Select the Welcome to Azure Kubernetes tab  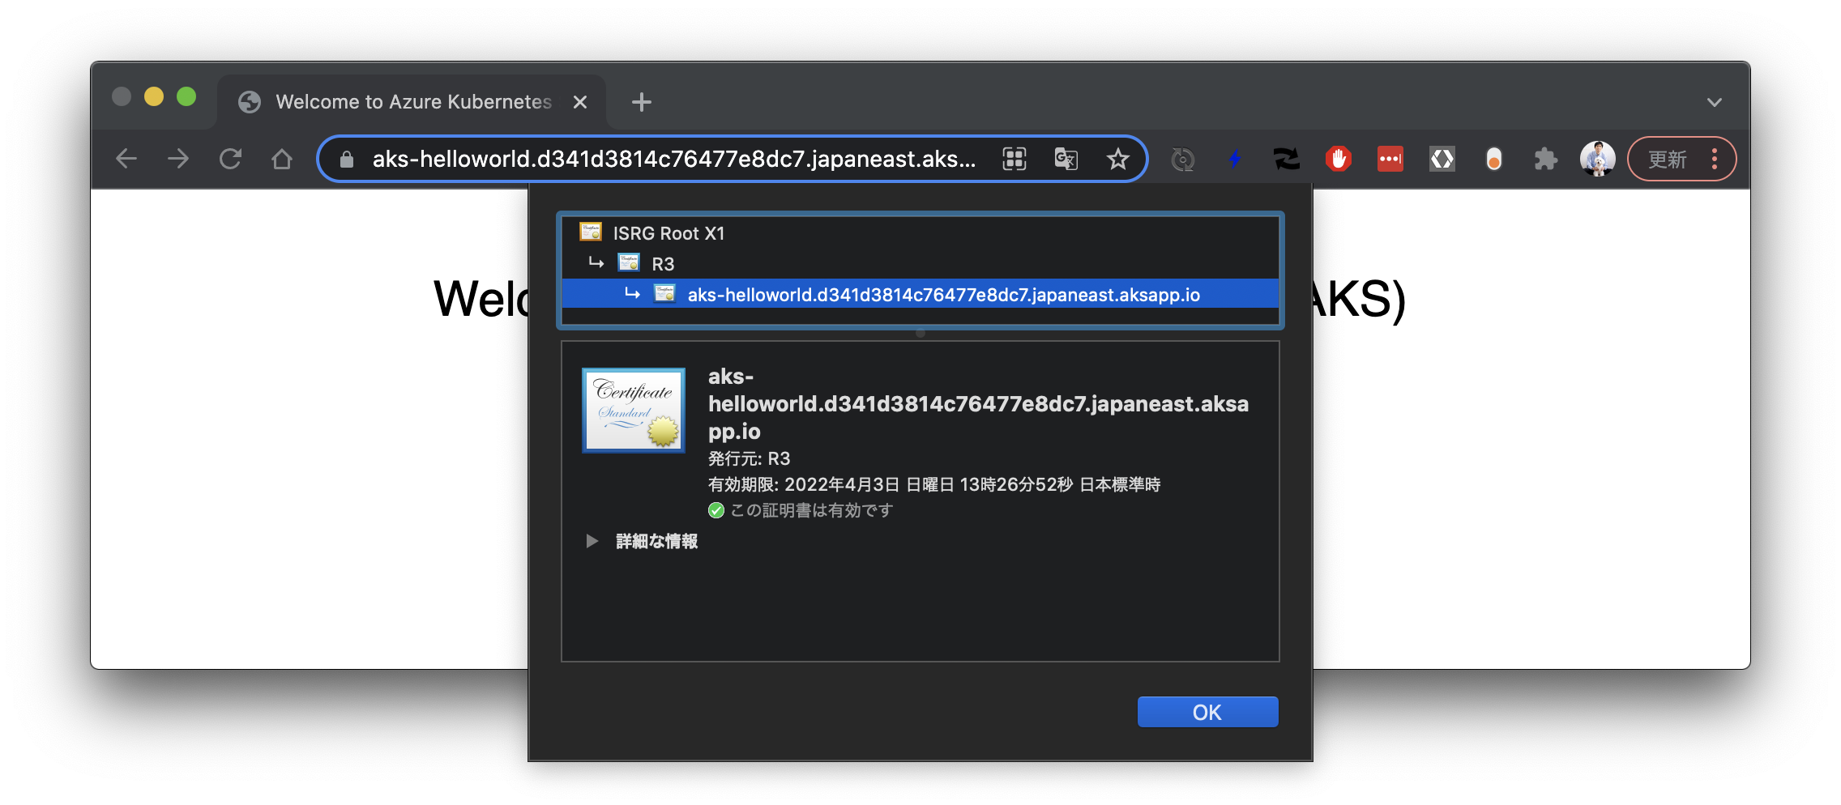pos(412,102)
